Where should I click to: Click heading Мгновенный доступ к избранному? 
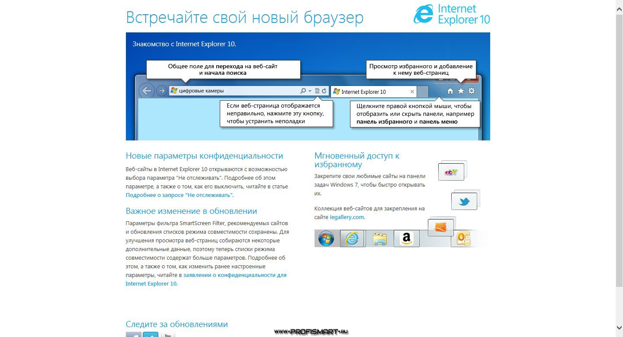coord(357,160)
